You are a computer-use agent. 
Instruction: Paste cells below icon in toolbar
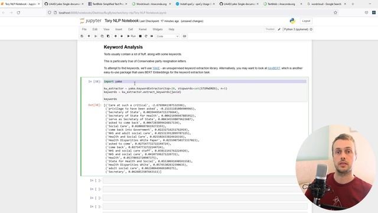coord(108,36)
